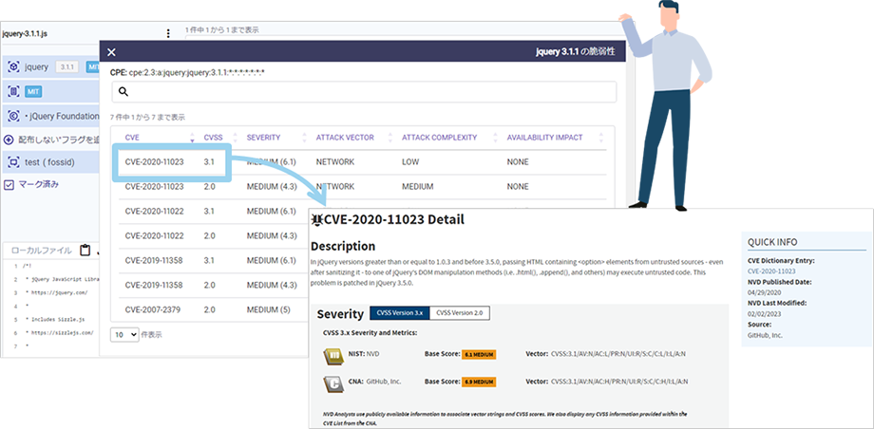Screen dimensions: 874x429
Task: Click the 6.9 MEDIUM base score badge
Action: coord(479,382)
